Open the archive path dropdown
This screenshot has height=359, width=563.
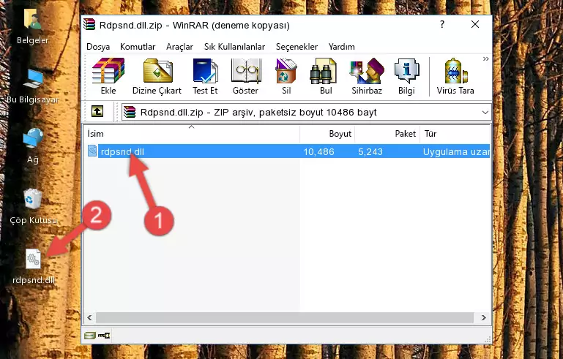(485, 113)
